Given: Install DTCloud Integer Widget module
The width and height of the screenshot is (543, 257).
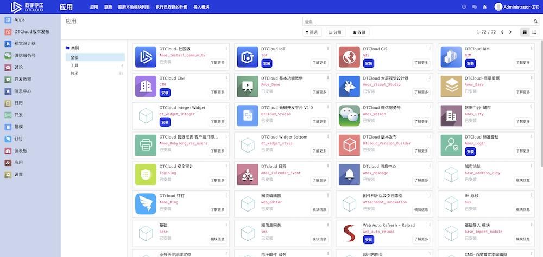Looking at the screenshot, I should pos(165,122).
